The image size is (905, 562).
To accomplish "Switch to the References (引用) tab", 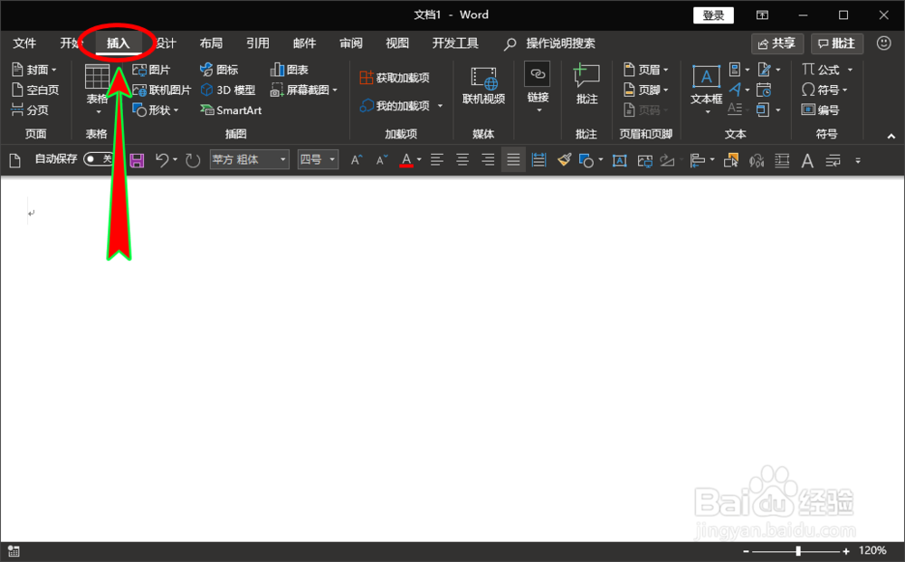I will pos(257,43).
